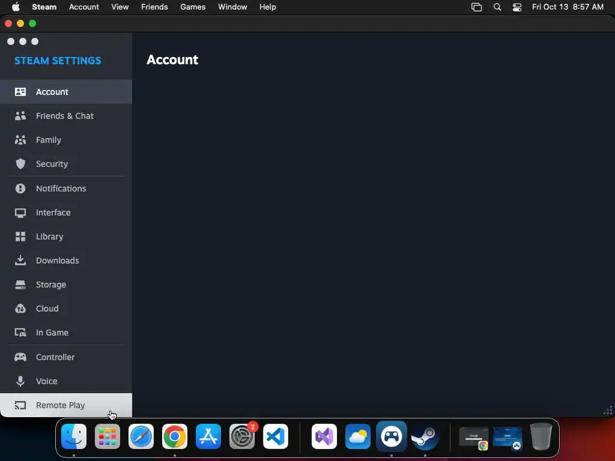
Task: Click the minimized Steam window thumbnail in dock
Action: click(x=507, y=438)
